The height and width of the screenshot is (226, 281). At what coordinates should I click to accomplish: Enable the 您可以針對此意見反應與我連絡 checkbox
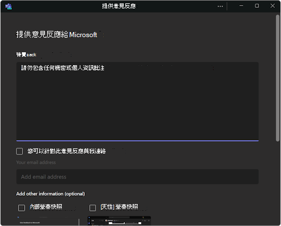(20, 151)
